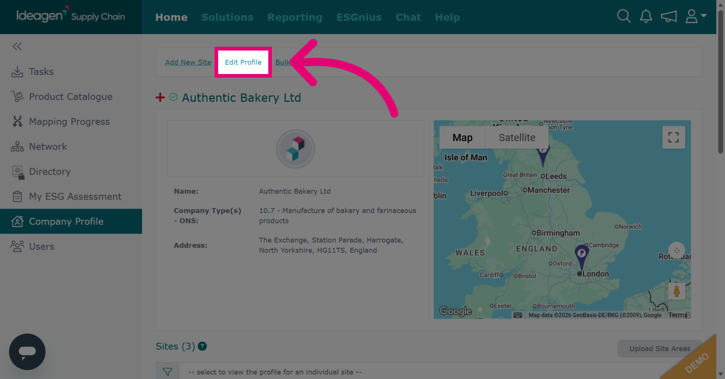
Task: Open the chat widget bubble
Action: [x=27, y=352]
